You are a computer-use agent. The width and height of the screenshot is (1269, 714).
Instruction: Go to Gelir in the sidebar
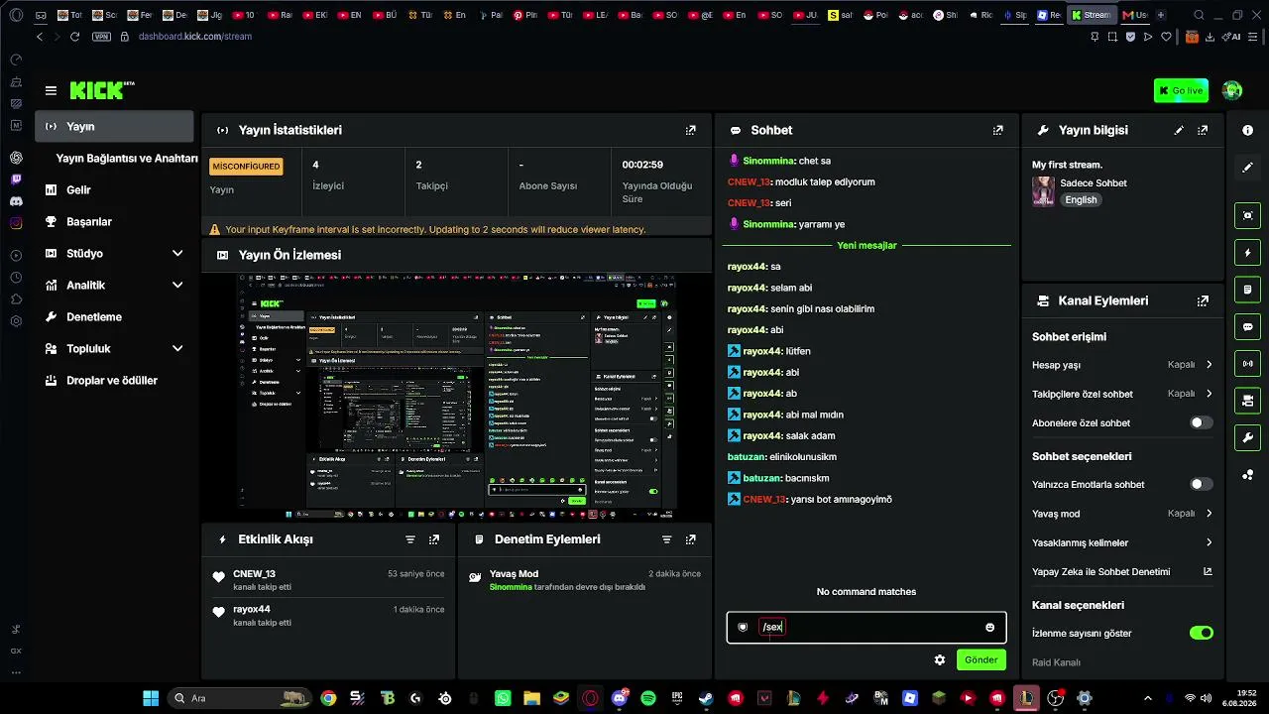point(114,189)
